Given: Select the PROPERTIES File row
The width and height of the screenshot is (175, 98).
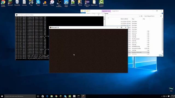Looking at the screenshot, I should 138,47.
